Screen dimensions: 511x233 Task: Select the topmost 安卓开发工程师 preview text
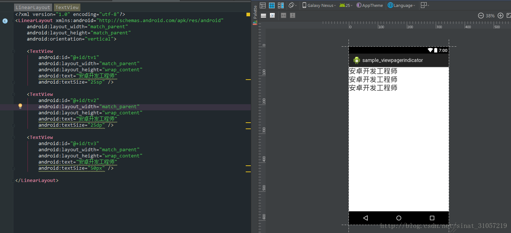[373, 71]
